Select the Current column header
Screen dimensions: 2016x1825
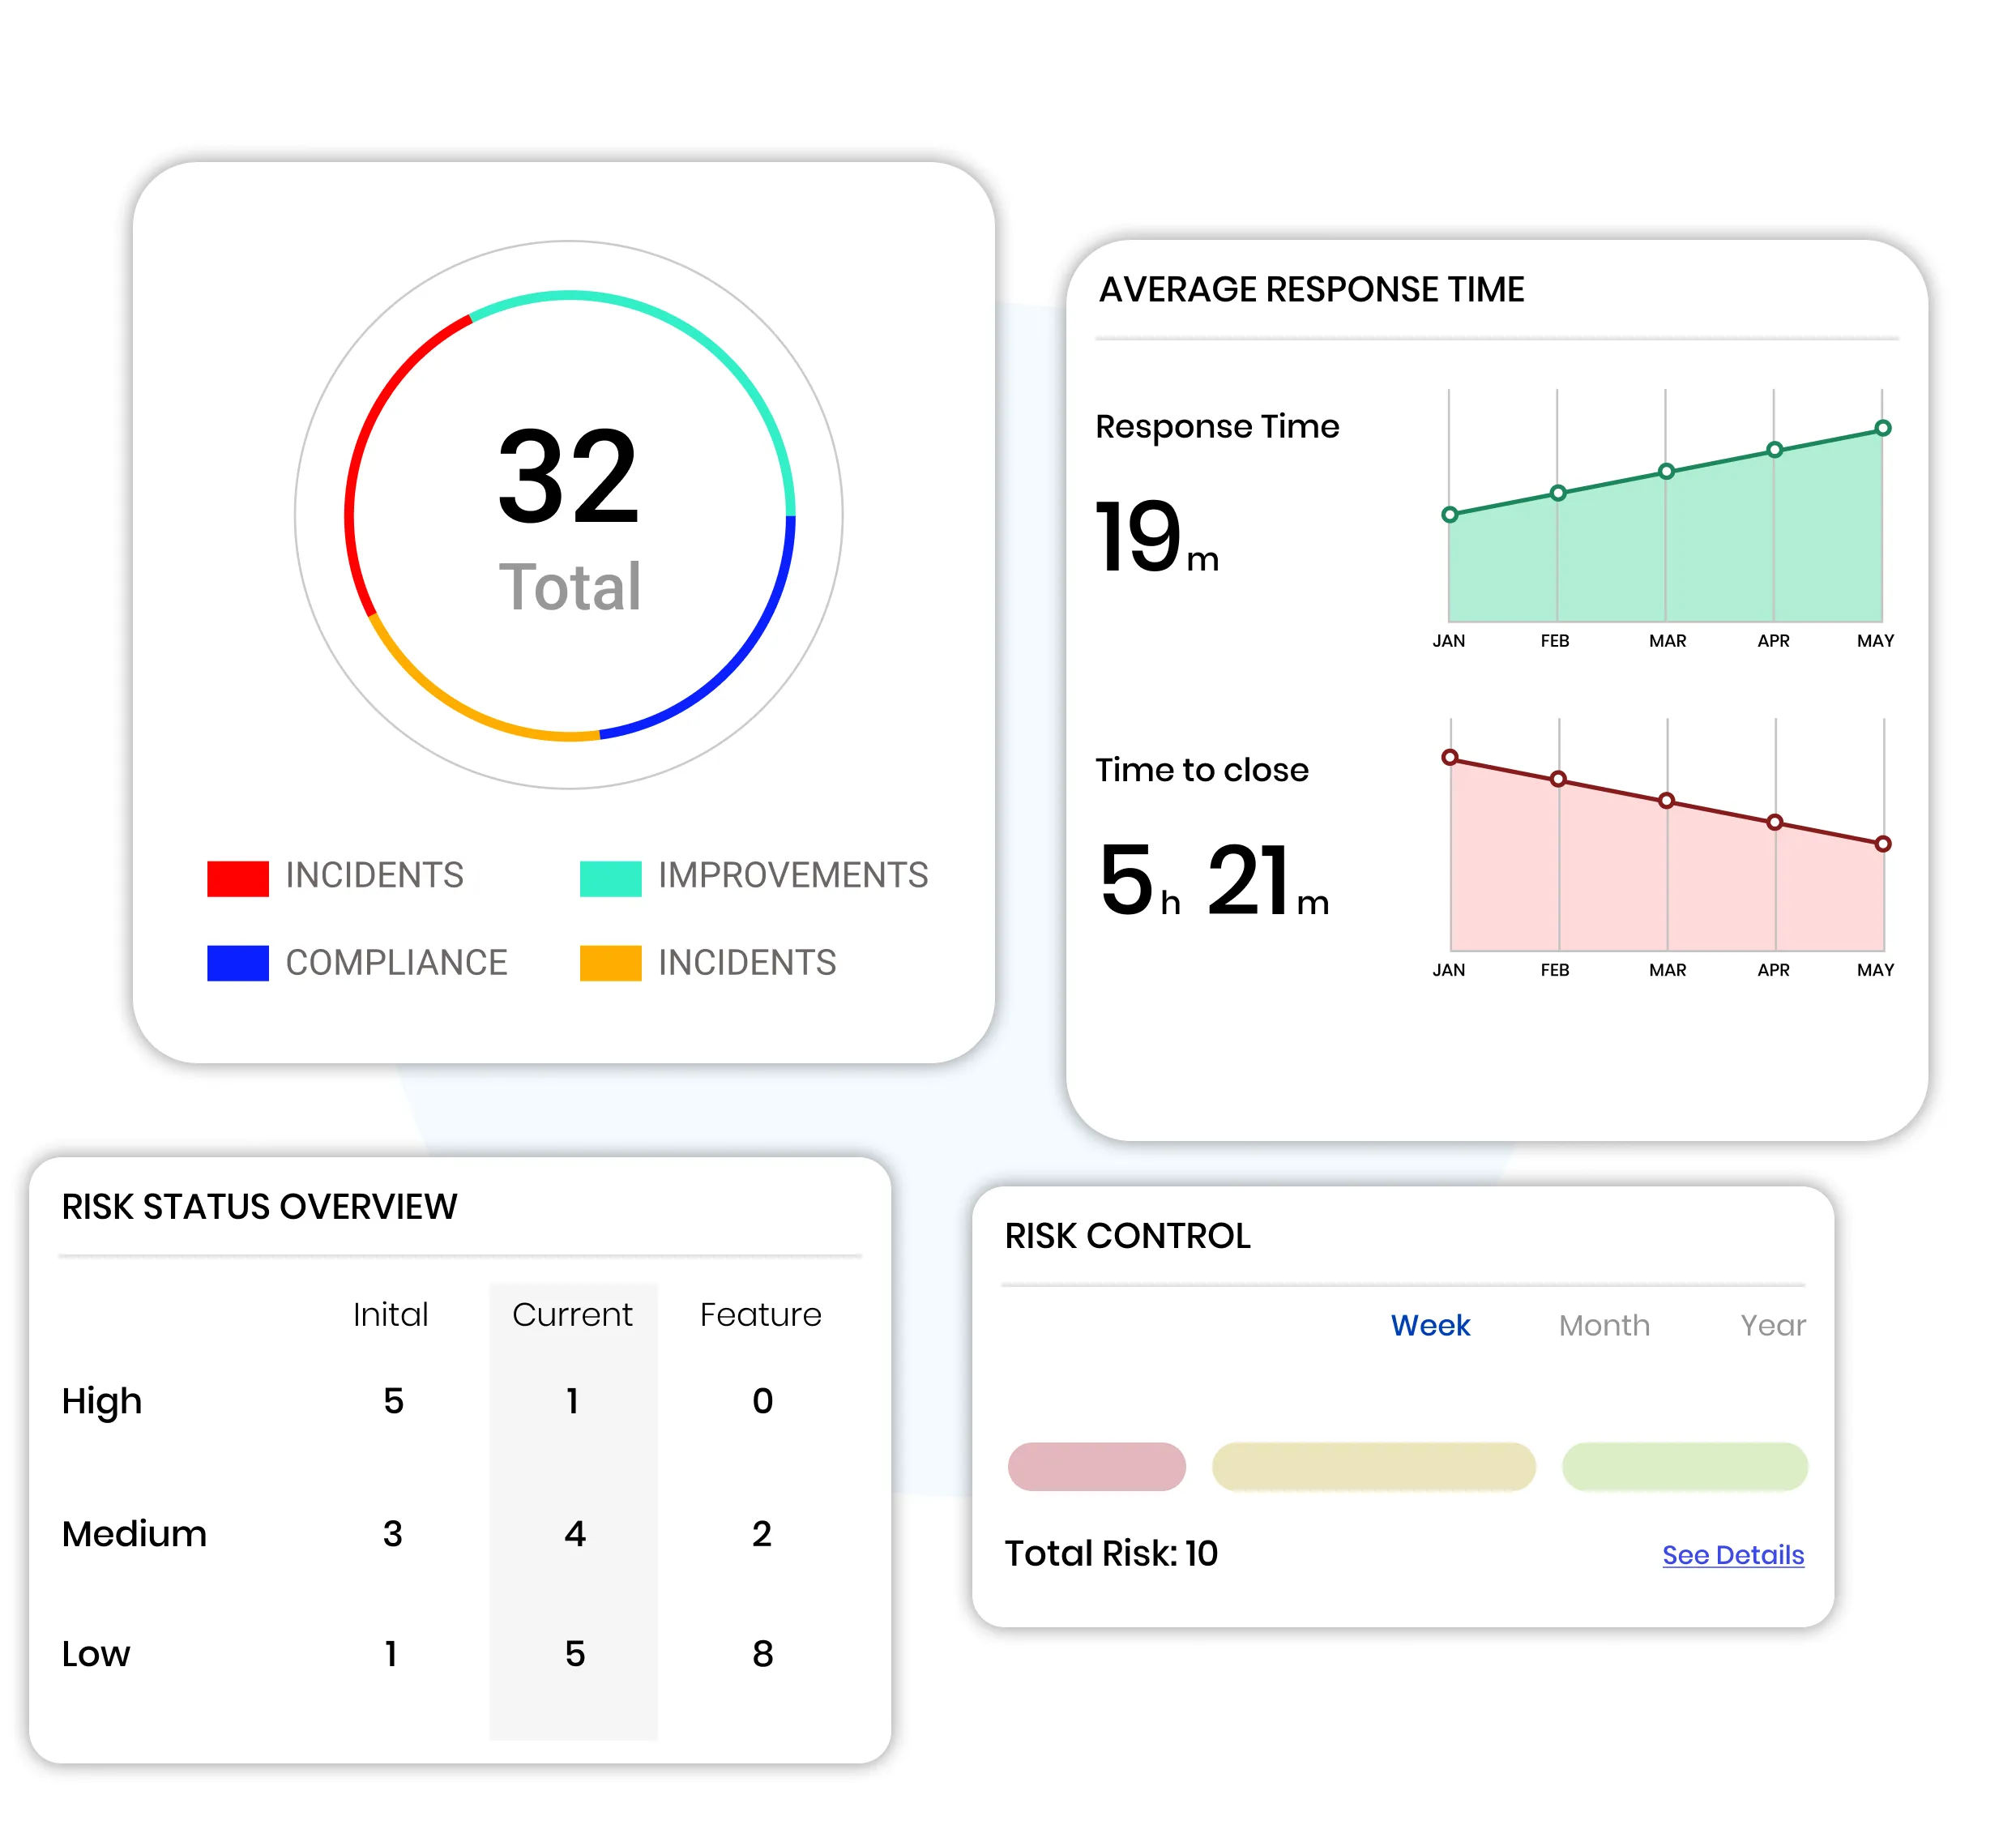point(572,1314)
